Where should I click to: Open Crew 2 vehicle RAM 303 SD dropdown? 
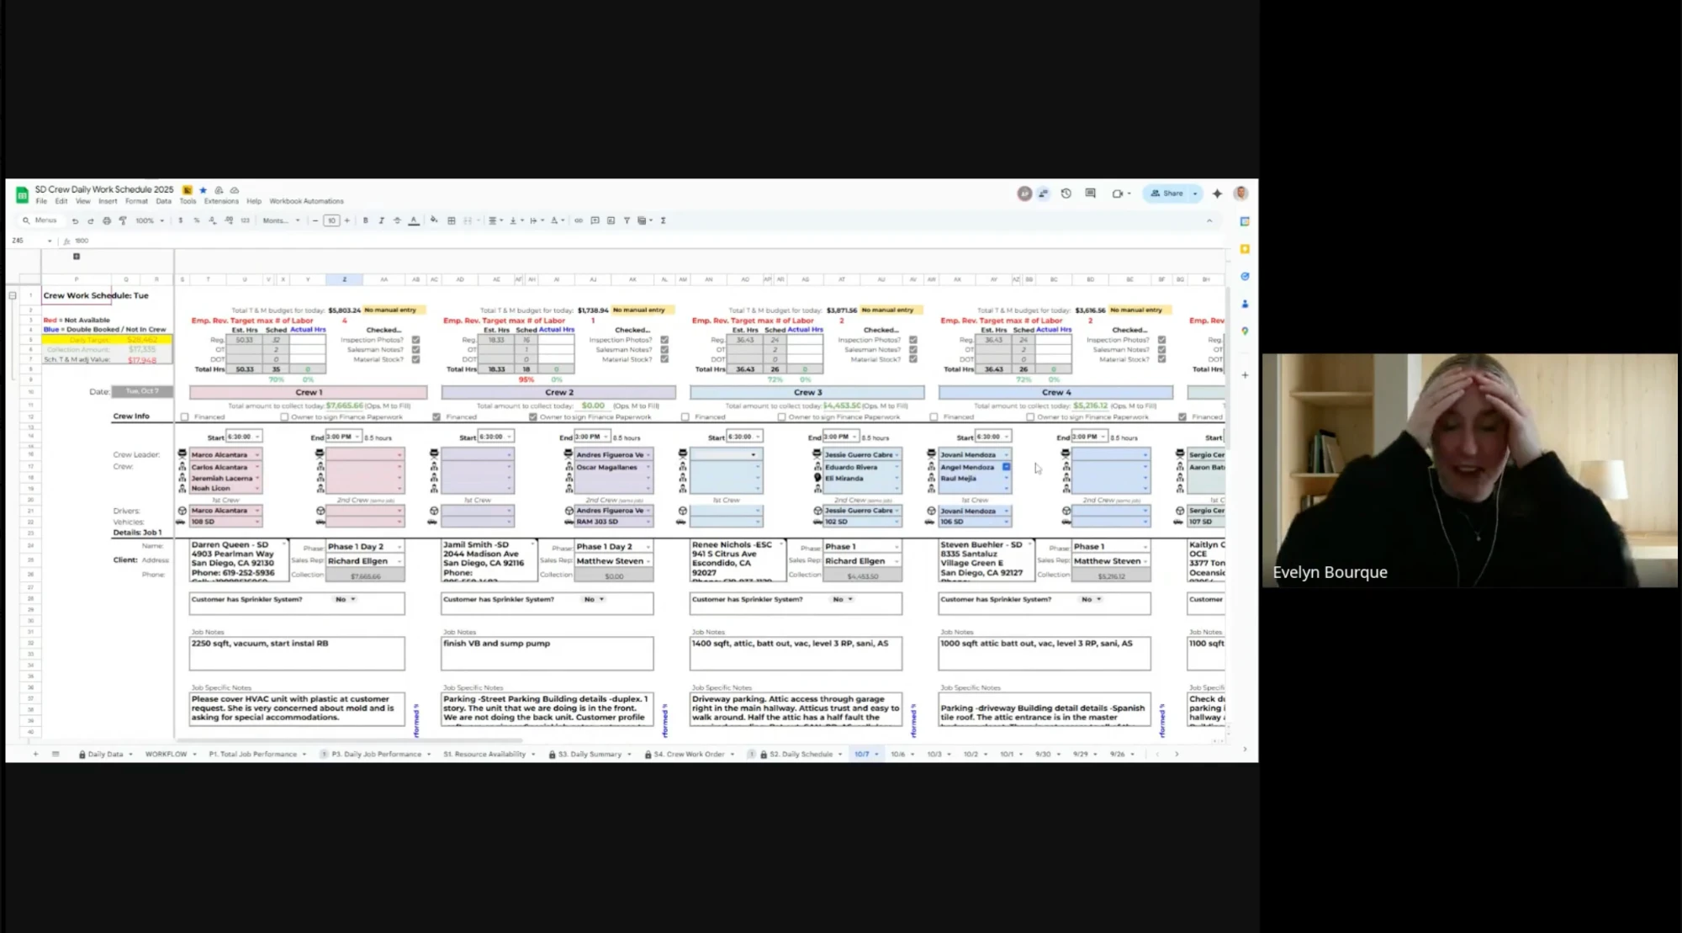coord(648,522)
